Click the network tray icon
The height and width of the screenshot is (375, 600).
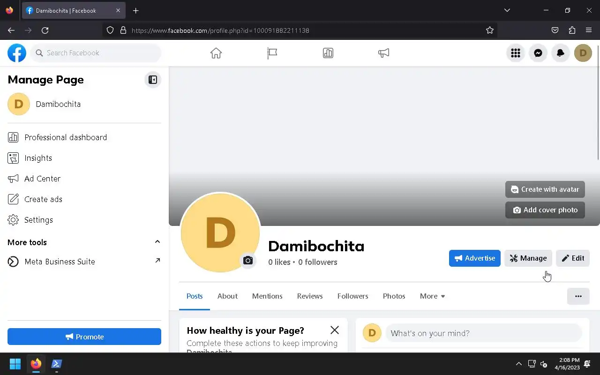532,364
